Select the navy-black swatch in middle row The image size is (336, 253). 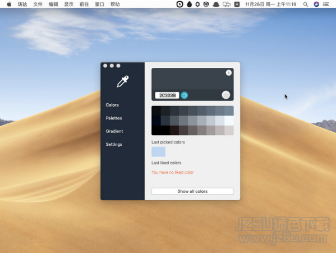point(156,121)
